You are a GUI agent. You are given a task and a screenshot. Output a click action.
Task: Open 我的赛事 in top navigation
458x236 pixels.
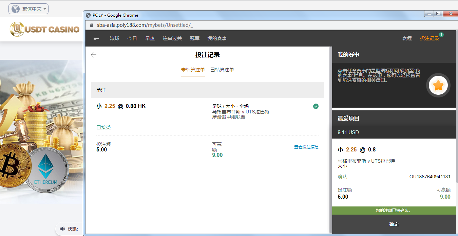pos(217,39)
